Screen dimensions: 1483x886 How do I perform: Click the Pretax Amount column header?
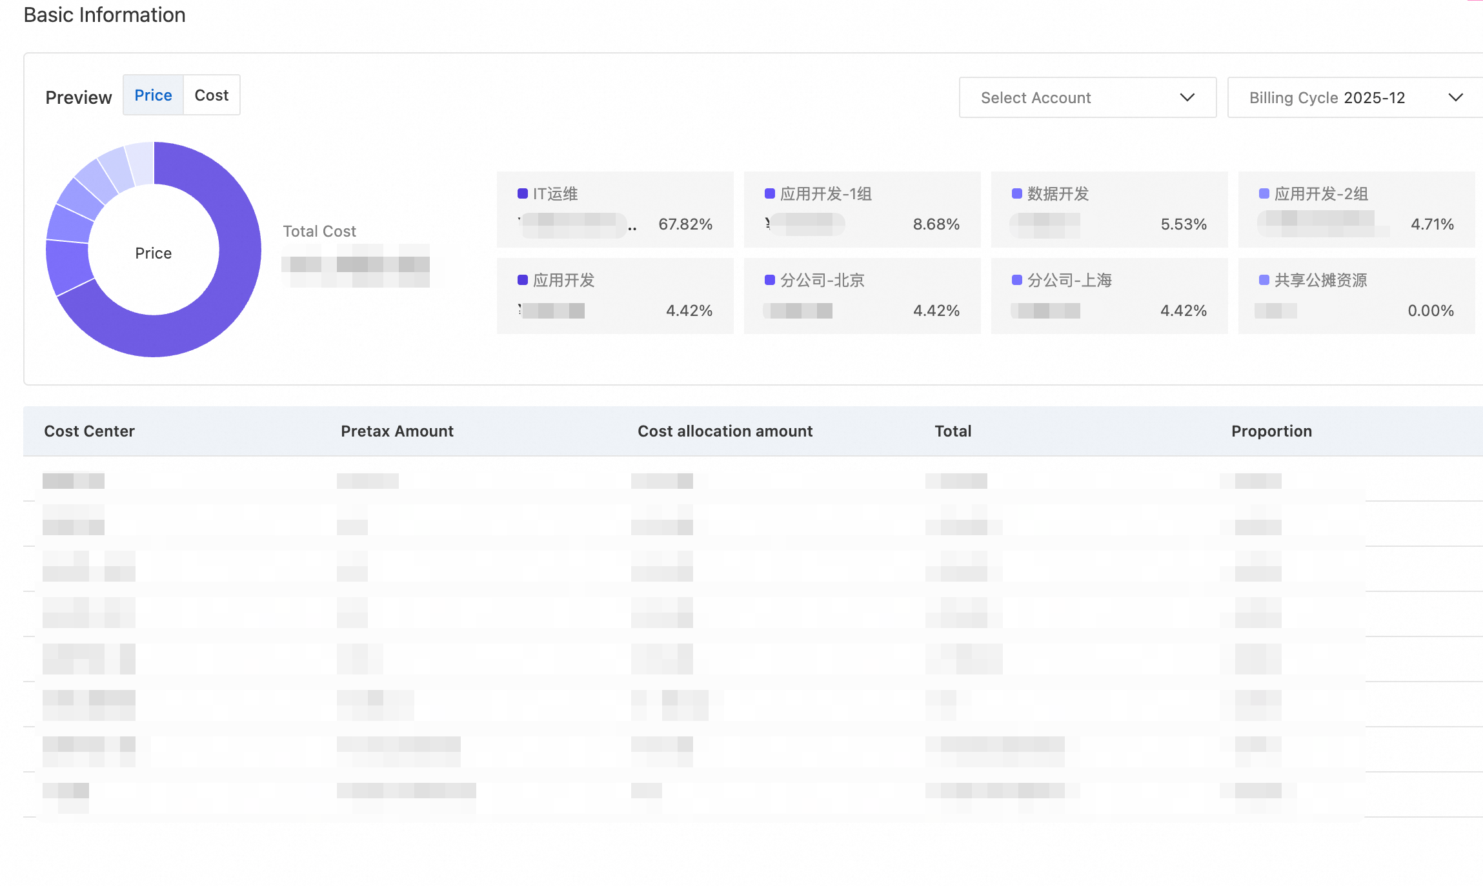tap(397, 431)
